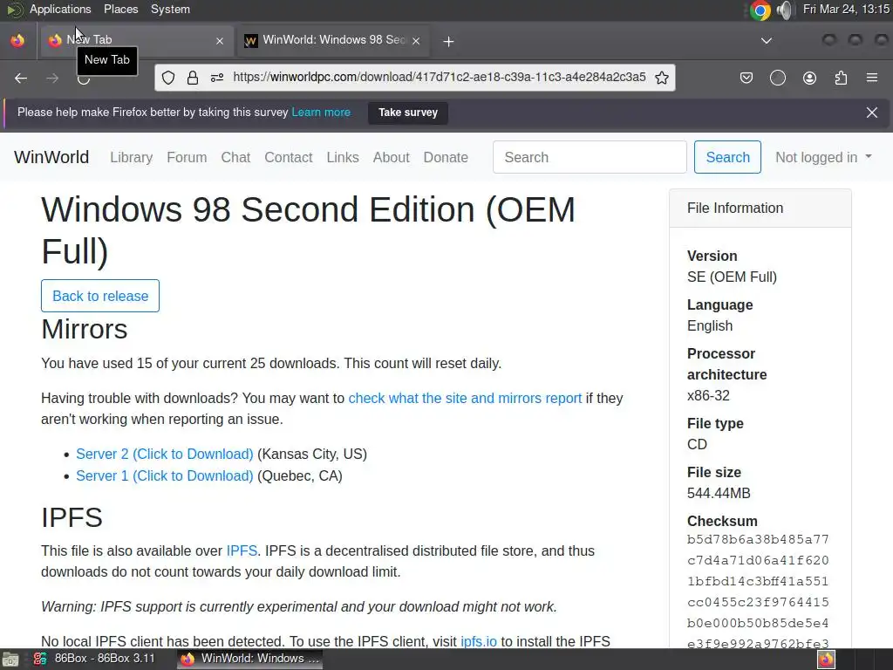Viewport: 893px width, 670px height.
Task: Open the Links nav item
Action: tap(342, 157)
